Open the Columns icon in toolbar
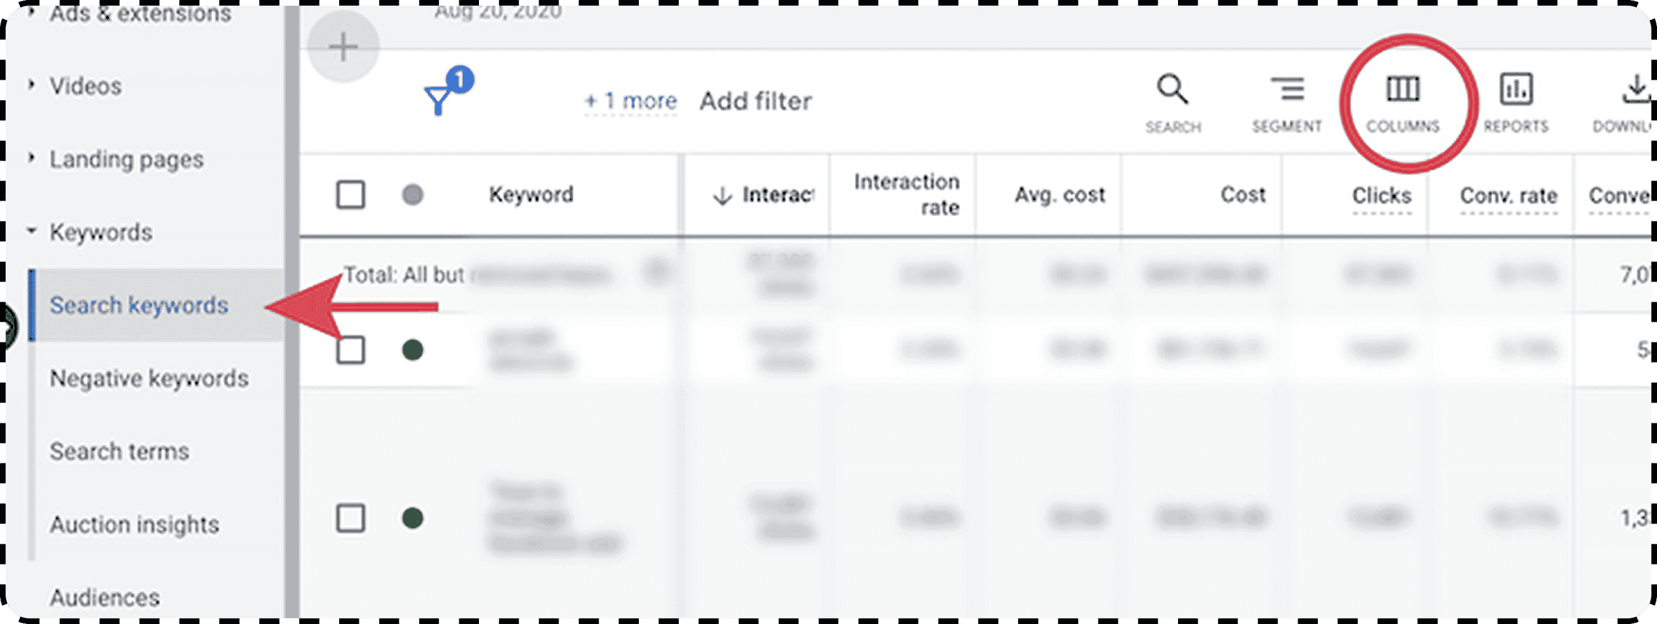Screen dimensions: 1657x624 click(1403, 89)
